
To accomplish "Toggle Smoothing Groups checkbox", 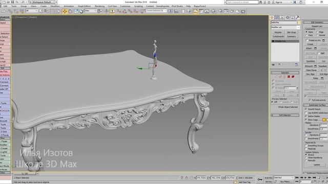I will tap(306, 146).
